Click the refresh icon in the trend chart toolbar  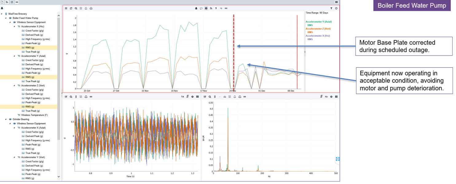point(71,8)
